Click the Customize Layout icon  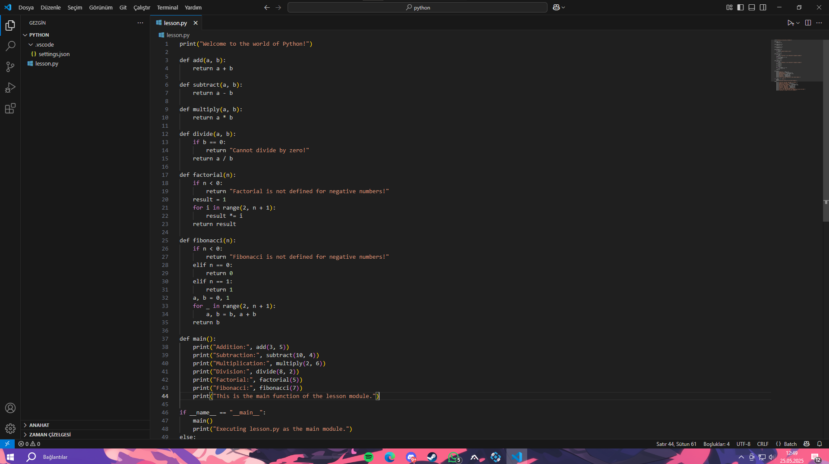(729, 7)
